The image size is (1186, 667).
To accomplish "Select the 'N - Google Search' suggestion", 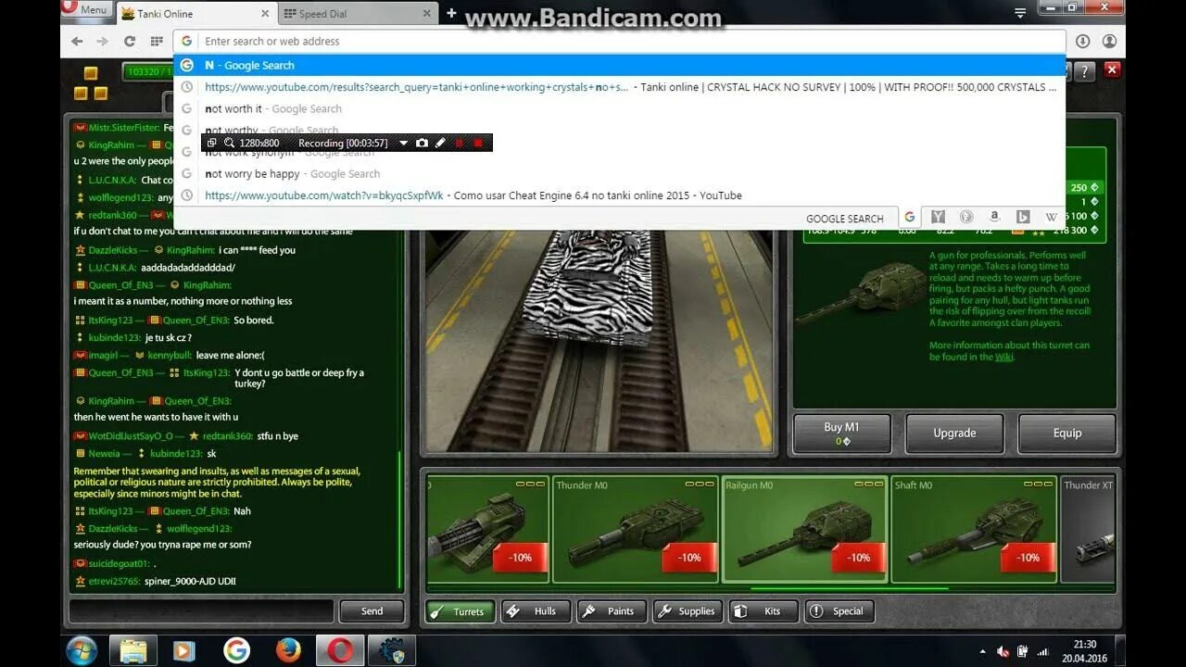I will pos(619,65).
